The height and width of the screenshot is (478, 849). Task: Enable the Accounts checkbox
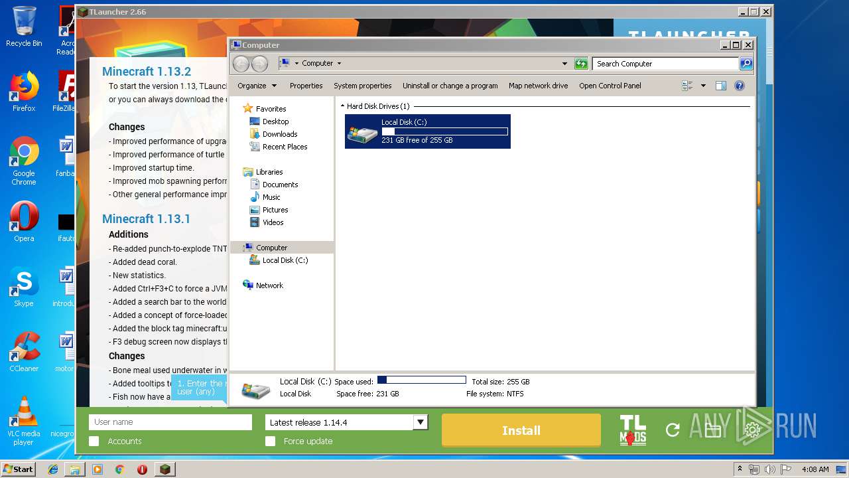click(x=94, y=441)
